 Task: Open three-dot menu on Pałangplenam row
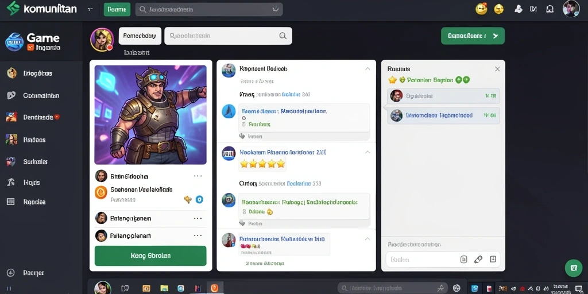coord(198,235)
